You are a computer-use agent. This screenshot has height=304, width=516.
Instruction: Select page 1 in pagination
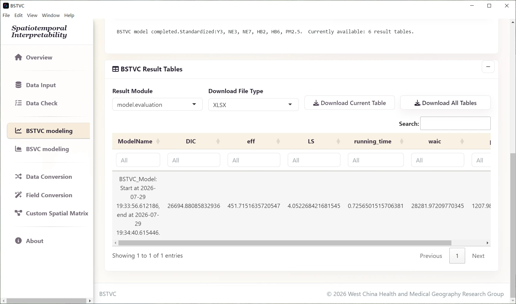point(457,256)
